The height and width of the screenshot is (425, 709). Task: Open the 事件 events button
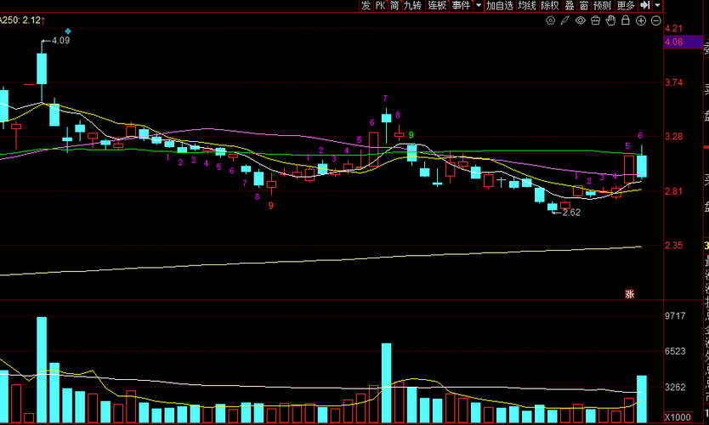[462, 5]
